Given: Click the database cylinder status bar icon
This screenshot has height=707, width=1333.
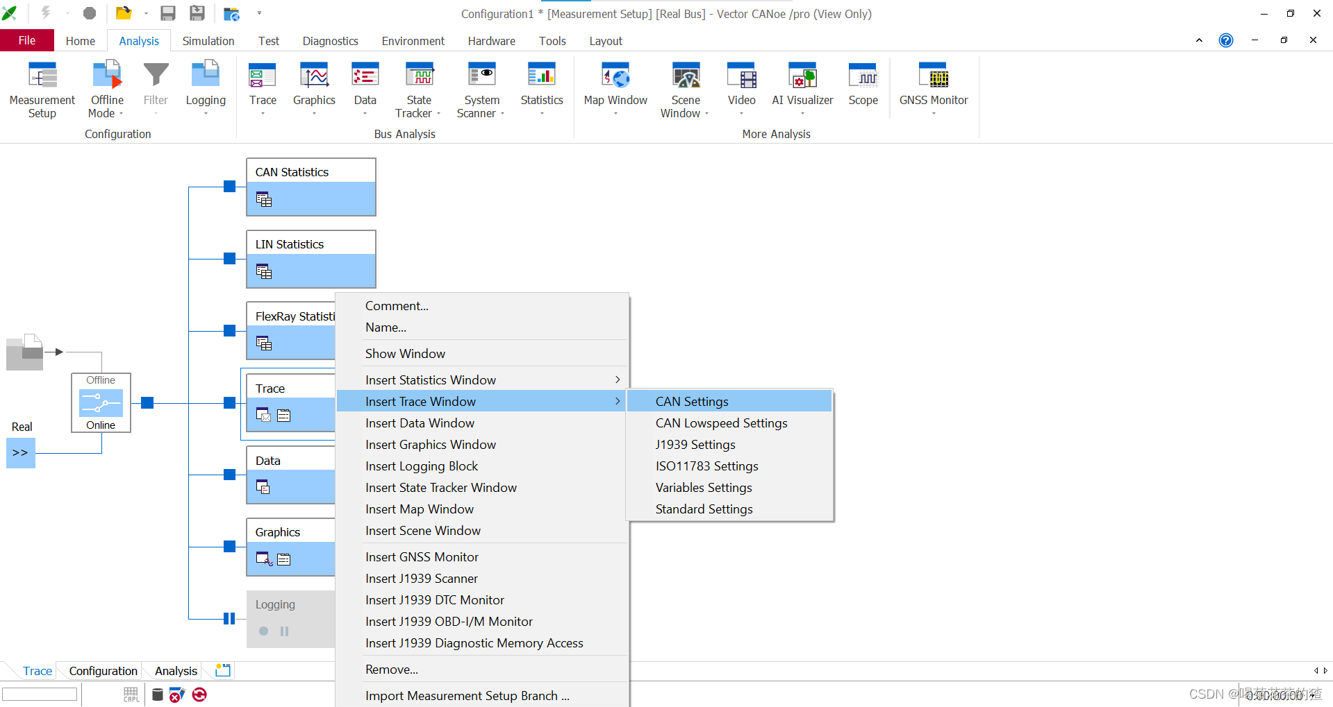Looking at the screenshot, I should pyautogui.click(x=158, y=695).
